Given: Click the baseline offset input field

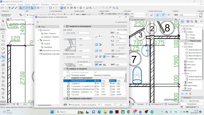Looking at the screenshot, I should coord(121,65).
